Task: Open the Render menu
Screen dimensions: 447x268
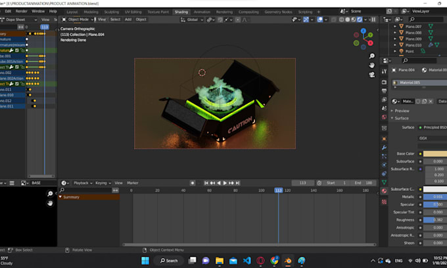Action: (x=22, y=11)
